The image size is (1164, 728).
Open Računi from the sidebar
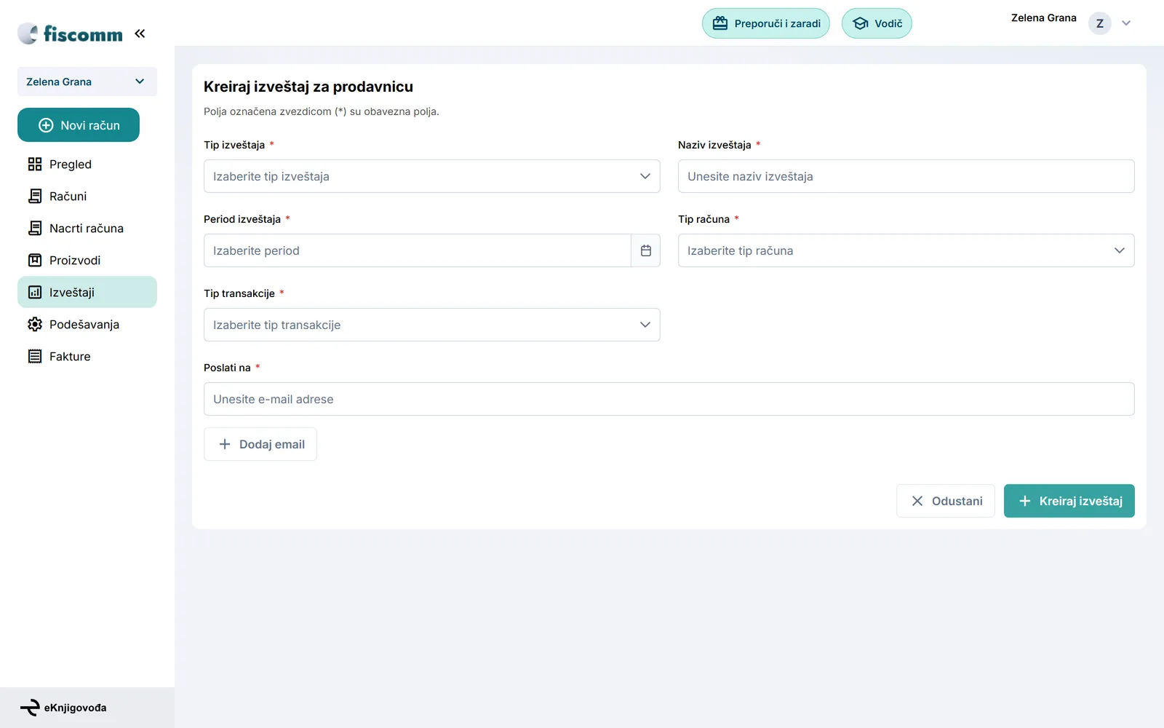coord(87,197)
